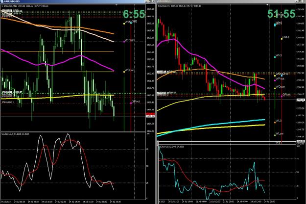Click the WHigh level label on H1 chart
Screen dimensions: 306x204
click(280, 15)
